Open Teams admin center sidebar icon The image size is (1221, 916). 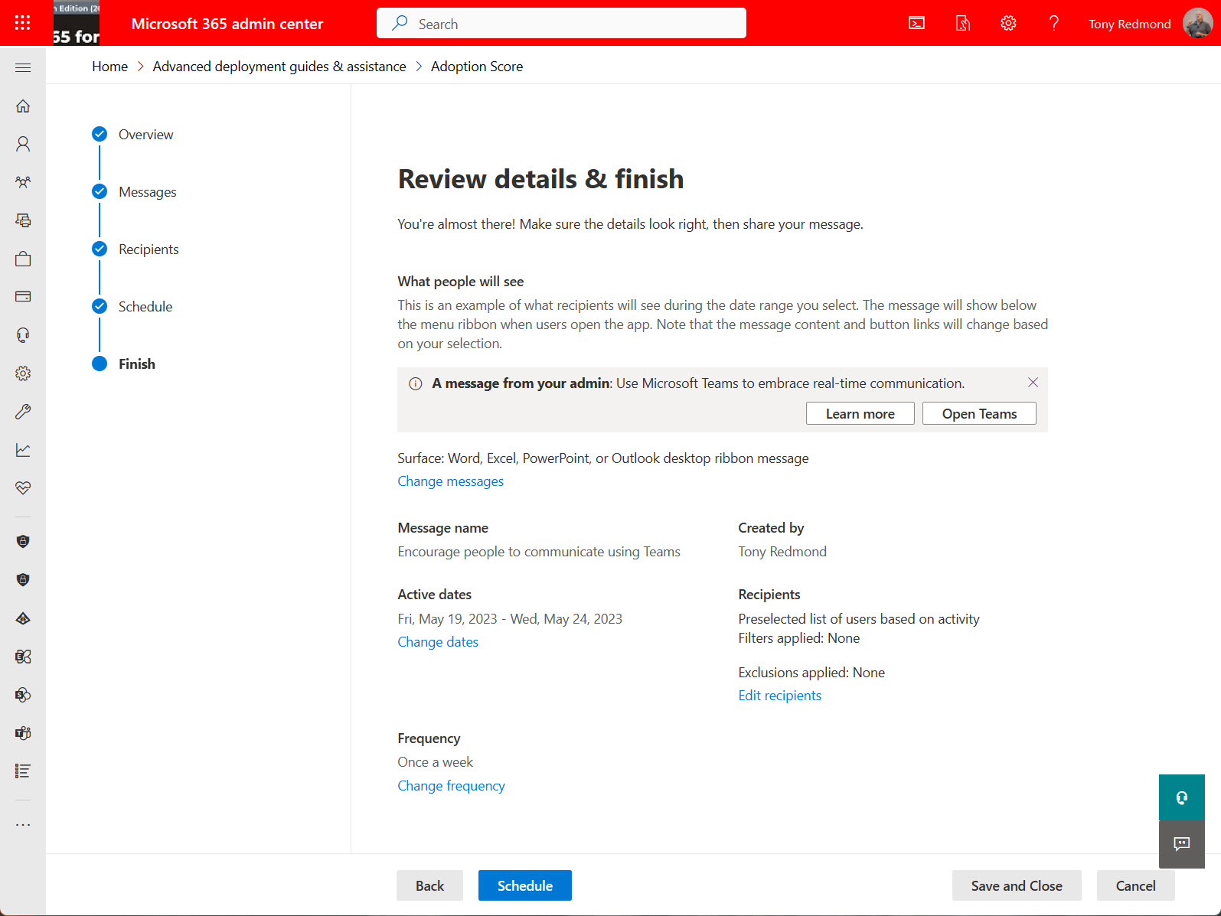23,733
